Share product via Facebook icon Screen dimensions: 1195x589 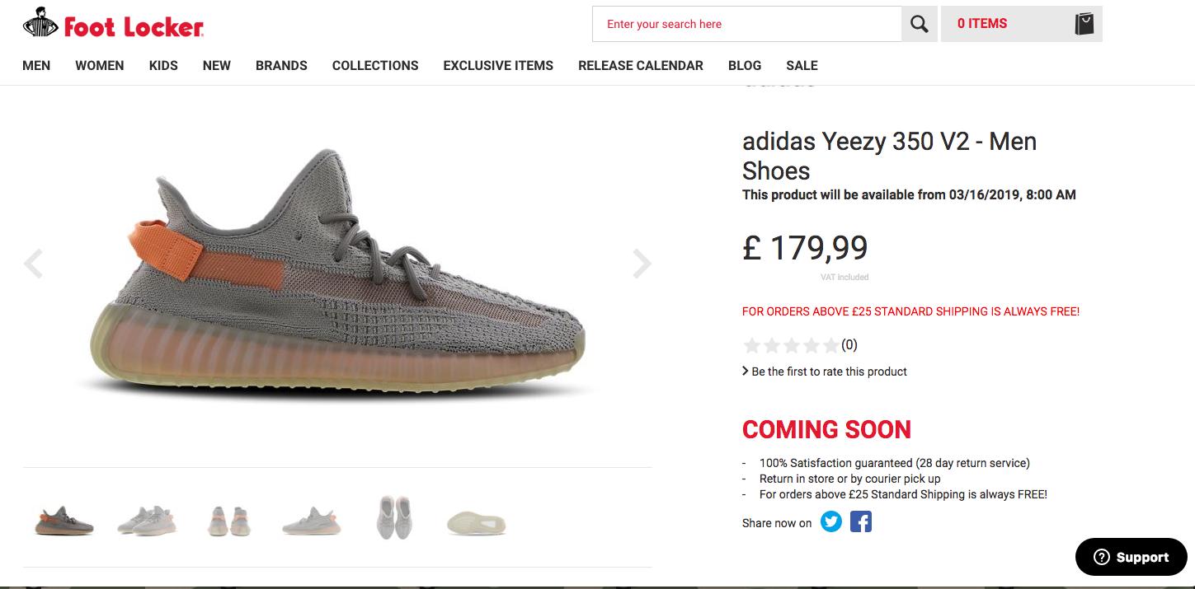click(861, 521)
